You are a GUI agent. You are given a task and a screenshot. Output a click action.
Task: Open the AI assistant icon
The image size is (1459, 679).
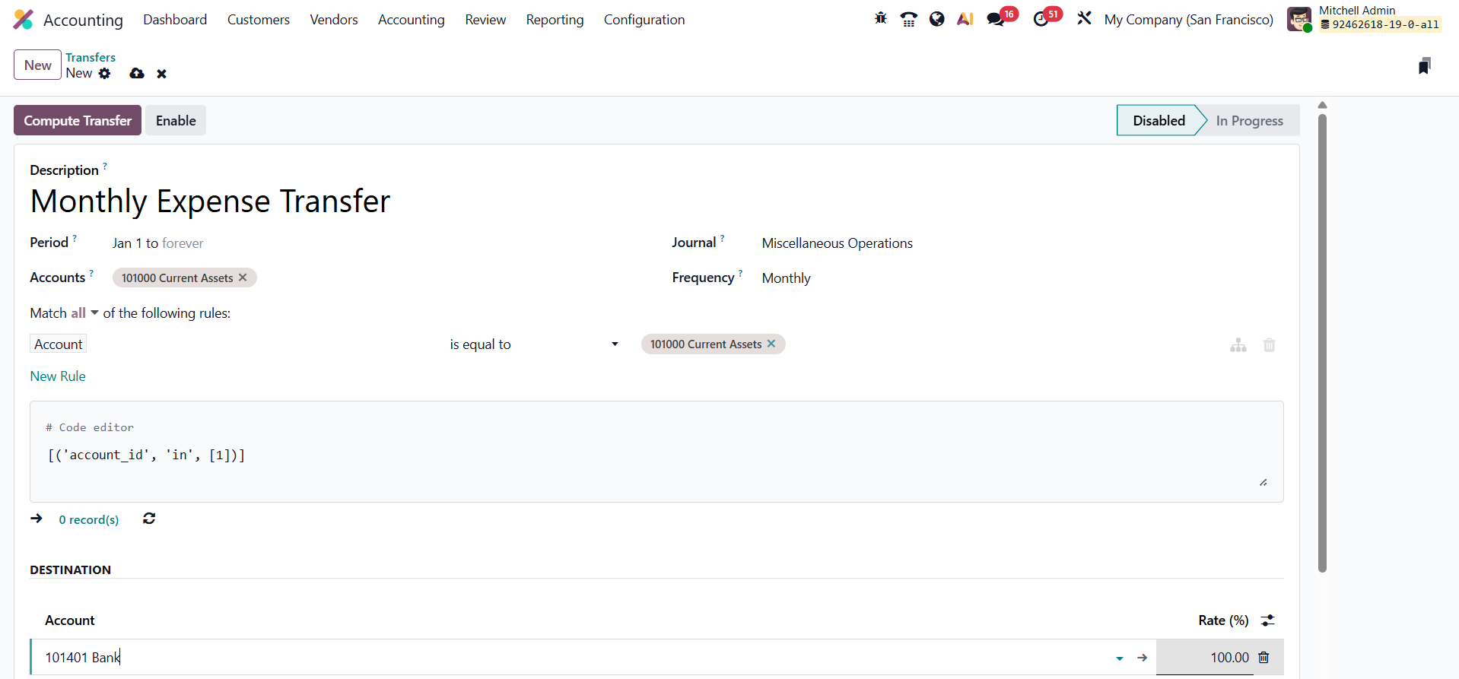[965, 19]
